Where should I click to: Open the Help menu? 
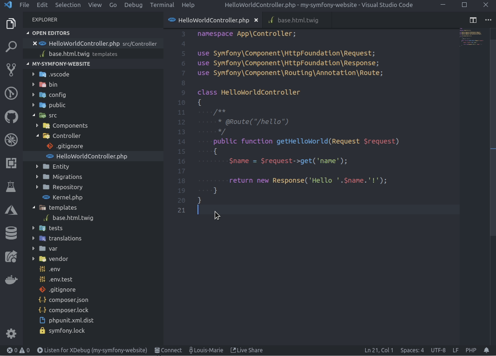[188, 5]
